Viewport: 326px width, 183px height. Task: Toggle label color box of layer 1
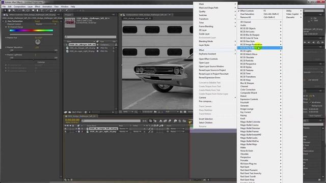[79, 129]
